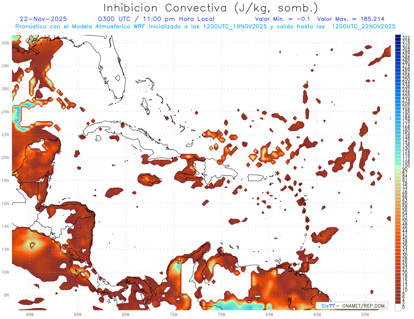
Task: Click the "220" label on the color scale
Action: 406,96
